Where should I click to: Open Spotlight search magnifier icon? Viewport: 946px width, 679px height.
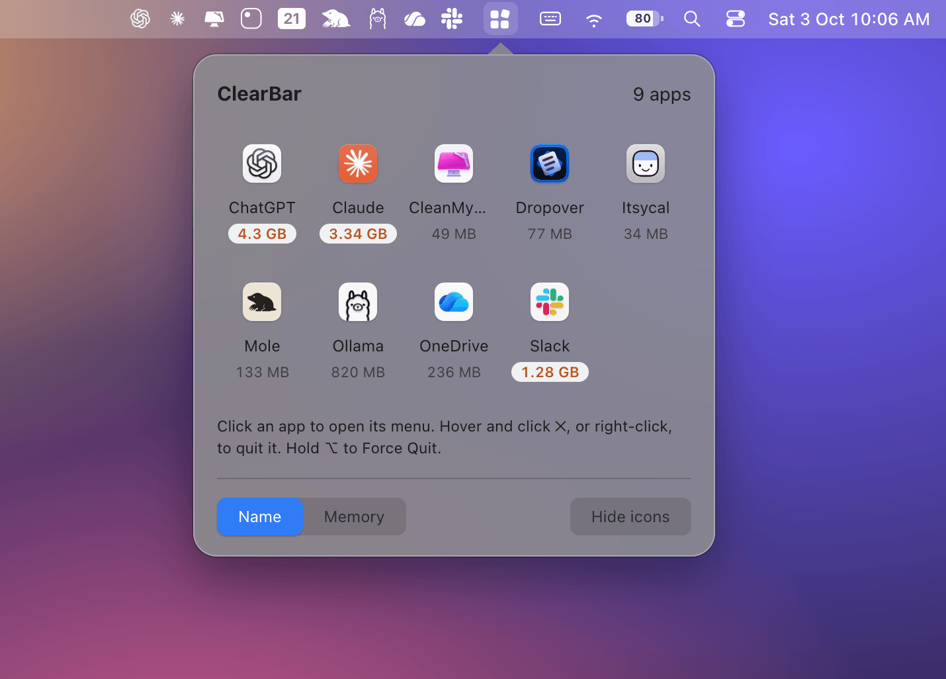[692, 19]
